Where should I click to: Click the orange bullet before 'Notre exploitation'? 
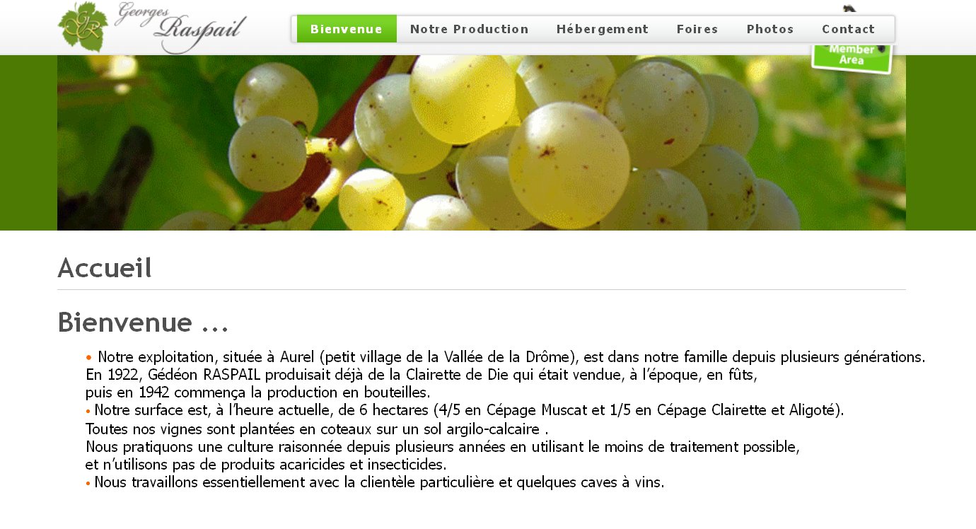[x=89, y=357]
